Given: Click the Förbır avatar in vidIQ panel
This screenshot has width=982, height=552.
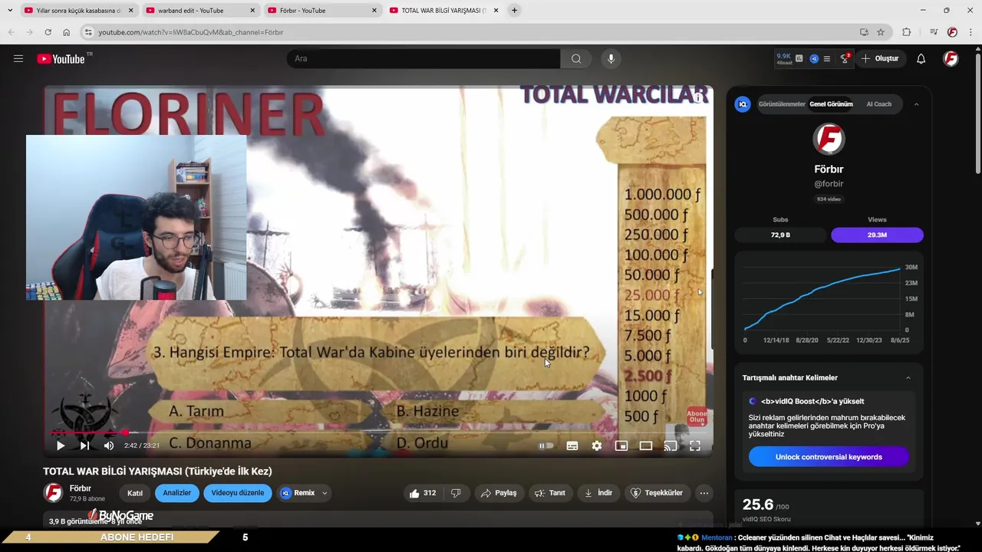Looking at the screenshot, I should pos(829,140).
